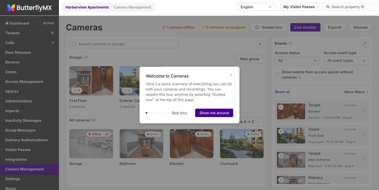
Task: Go to Door Releases
Action: pyautogui.click(x=29, y=52)
